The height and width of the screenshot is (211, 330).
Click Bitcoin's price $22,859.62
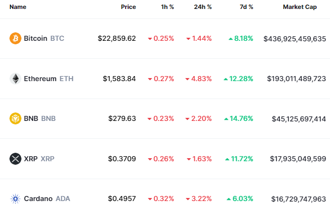point(117,38)
